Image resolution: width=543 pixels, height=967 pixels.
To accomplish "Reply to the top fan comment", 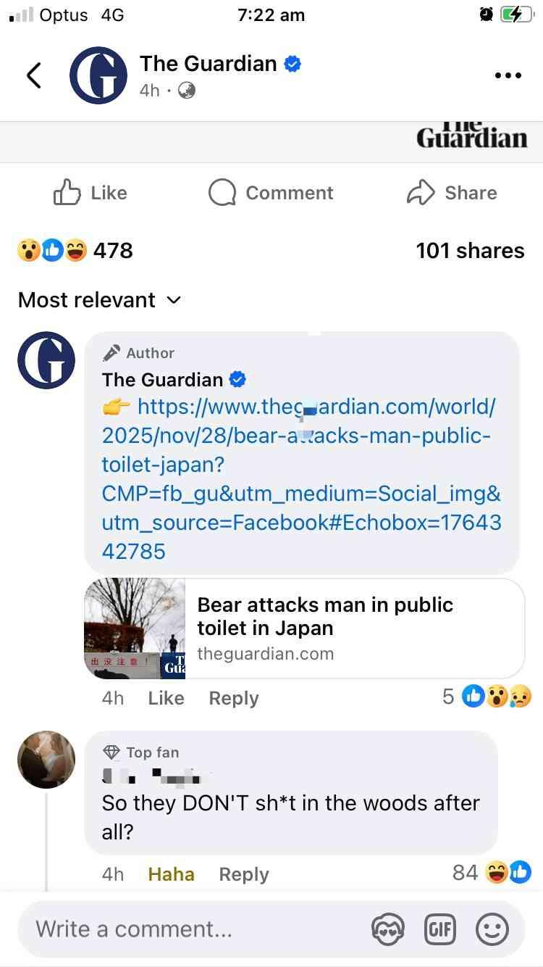I will pos(244,874).
